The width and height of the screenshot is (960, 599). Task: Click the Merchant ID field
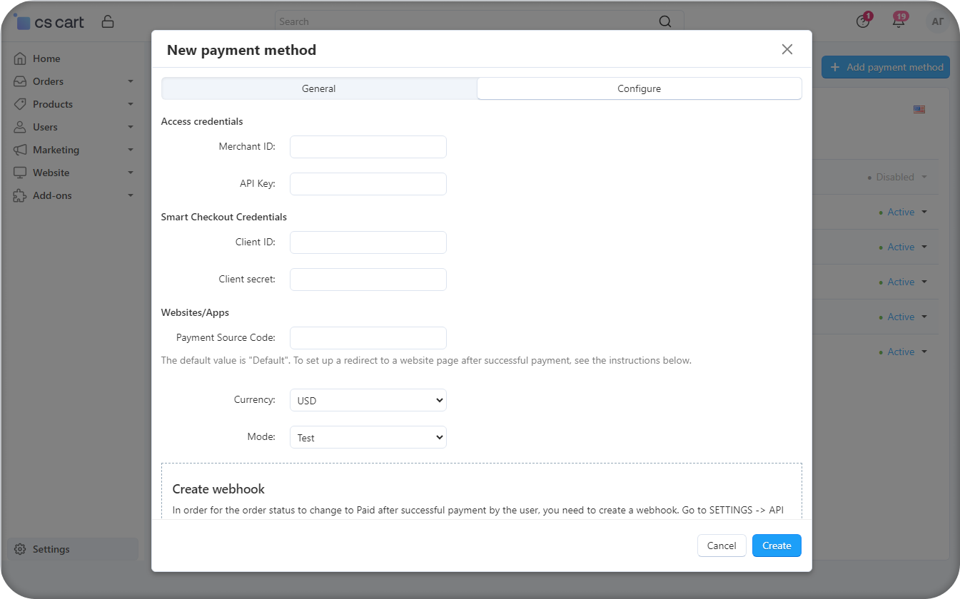(x=368, y=147)
